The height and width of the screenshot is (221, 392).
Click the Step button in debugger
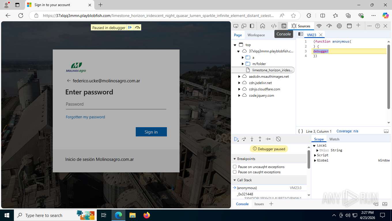point(268,139)
